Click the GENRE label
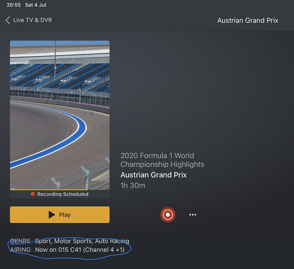The image size is (294, 269). pyautogui.click(x=20, y=241)
